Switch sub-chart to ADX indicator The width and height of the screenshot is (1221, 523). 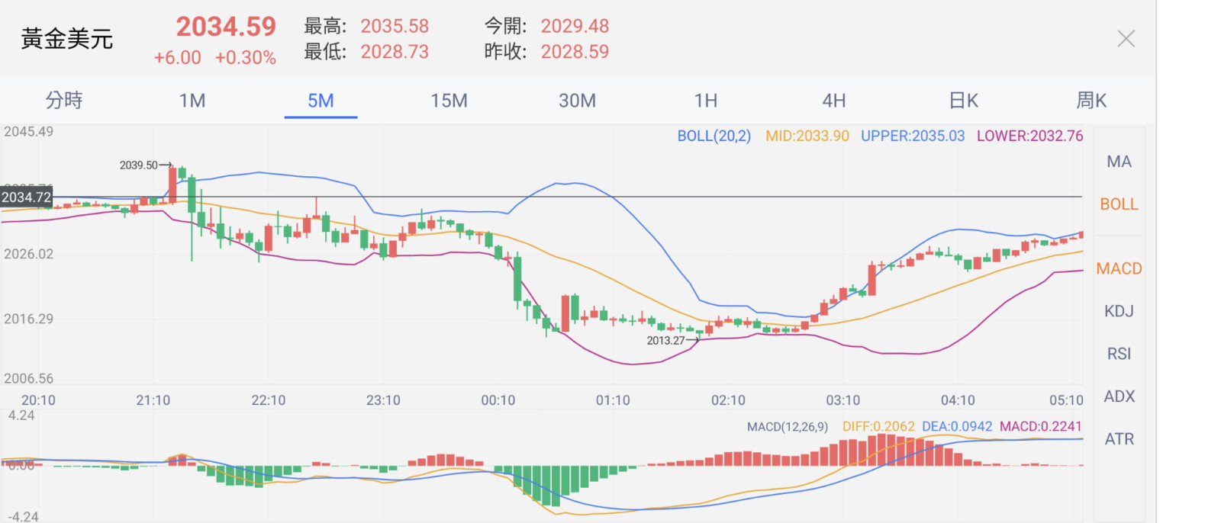pyautogui.click(x=1119, y=396)
